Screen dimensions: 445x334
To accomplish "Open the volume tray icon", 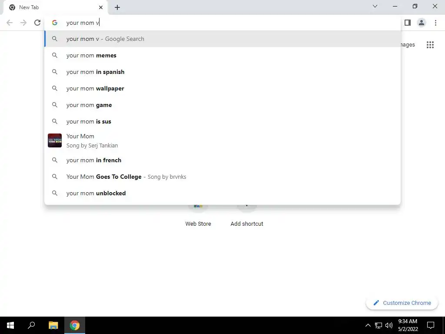I will 389,325.
